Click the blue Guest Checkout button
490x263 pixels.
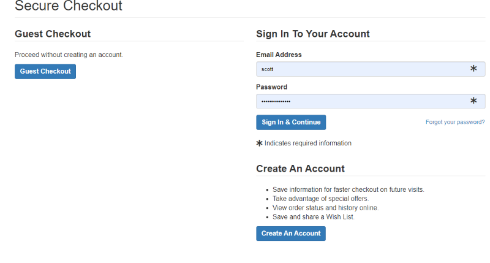(45, 72)
